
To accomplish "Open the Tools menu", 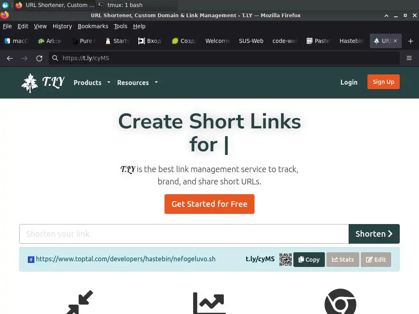I will tap(121, 26).
